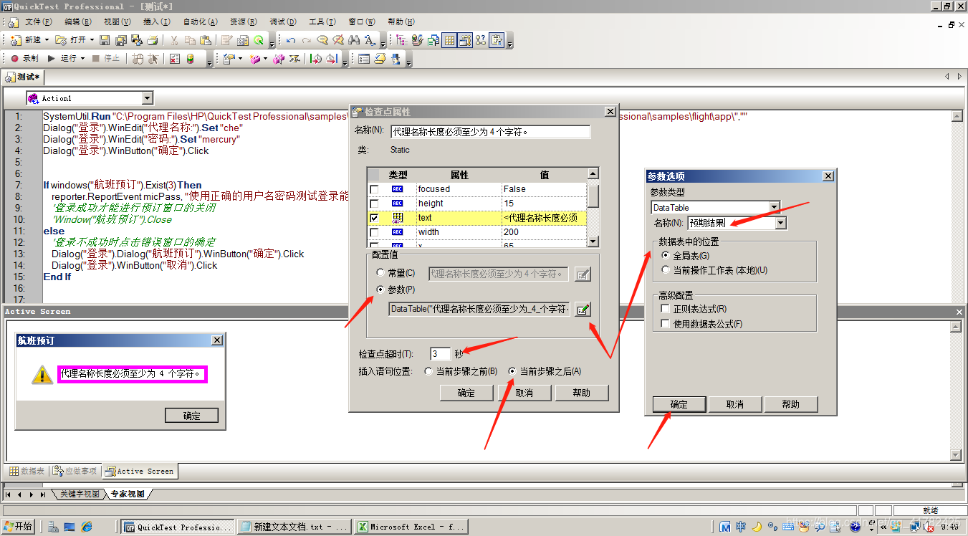Image resolution: width=968 pixels, height=536 pixels.
Task: Click 确定 in 航班预订 Active Screen message
Action: coord(191,416)
